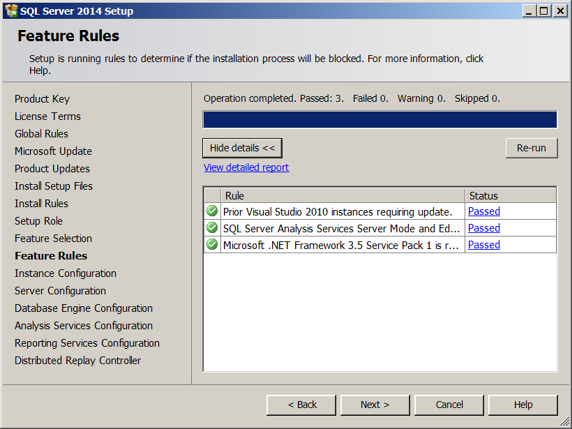Image resolution: width=572 pixels, height=429 pixels.
Task: Cancel the SQL Server setup
Action: pyautogui.click(x=449, y=405)
